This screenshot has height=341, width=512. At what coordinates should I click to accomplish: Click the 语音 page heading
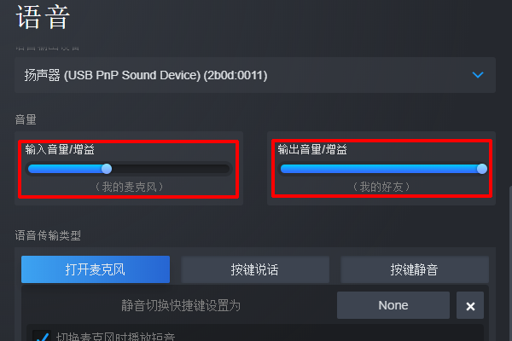tap(43, 18)
